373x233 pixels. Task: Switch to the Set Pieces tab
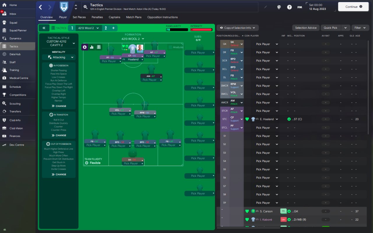point(79,17)
